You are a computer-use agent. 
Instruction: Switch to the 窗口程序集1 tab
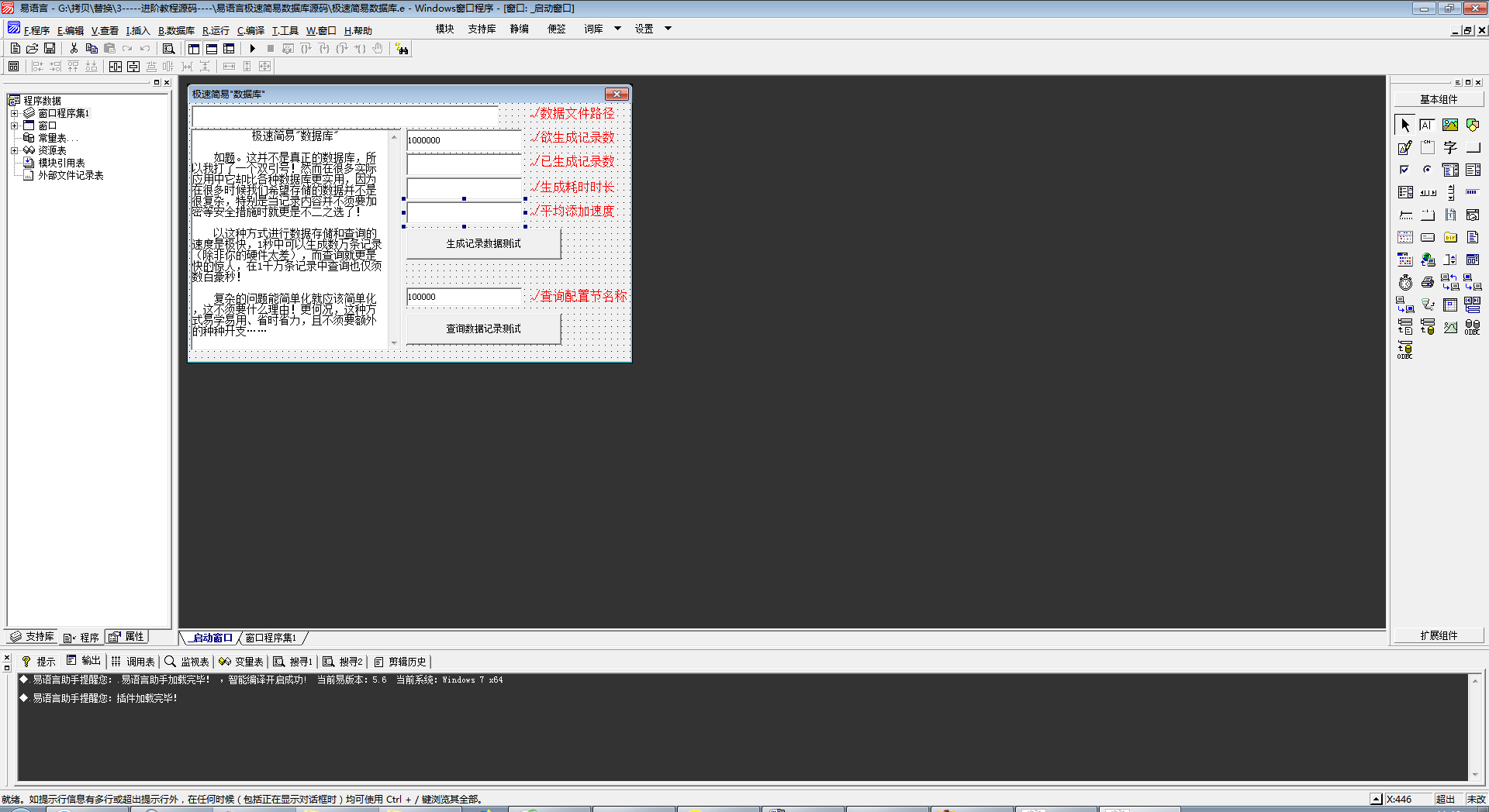[271, 638]
